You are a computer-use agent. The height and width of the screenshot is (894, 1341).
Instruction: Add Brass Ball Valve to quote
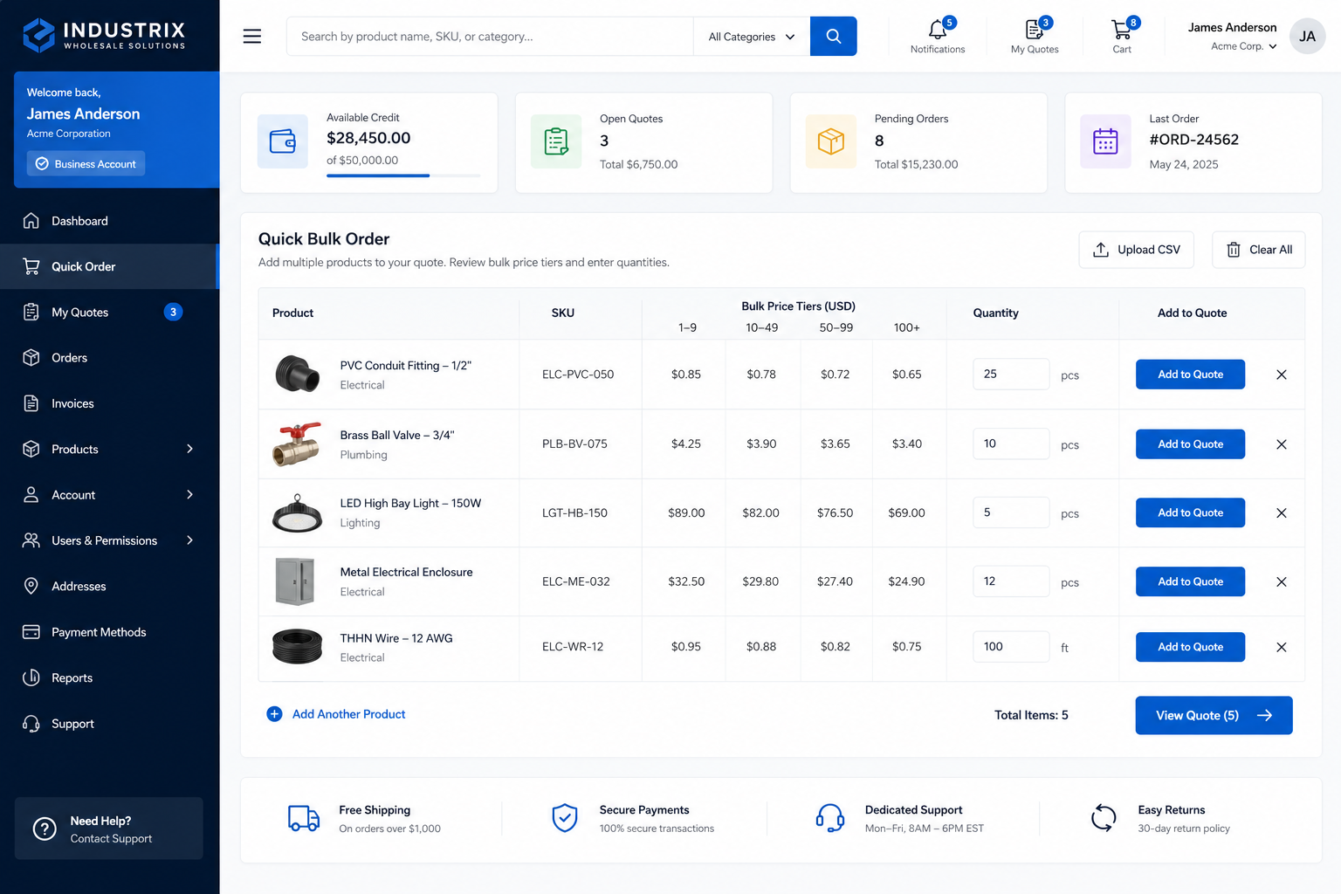pos(1190,444)
